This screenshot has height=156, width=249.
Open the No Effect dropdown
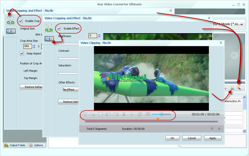coord(71,89)
